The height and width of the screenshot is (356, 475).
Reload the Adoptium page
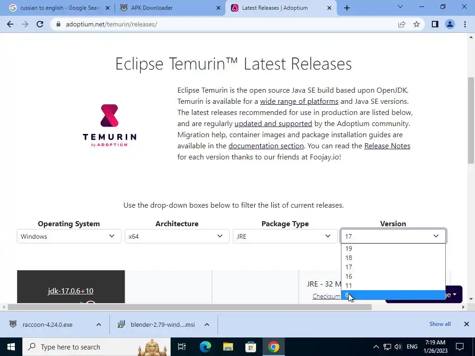[x=40, y=24]
